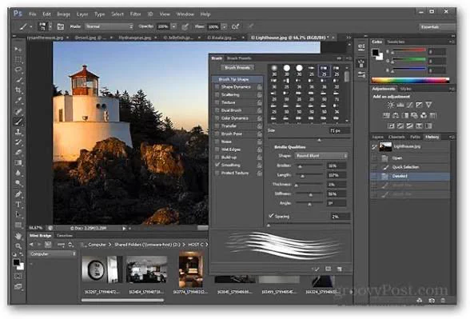The image size is (470, 319).
Task: Click the color spectrum ramp bar
Action: (x=410, y=80)
